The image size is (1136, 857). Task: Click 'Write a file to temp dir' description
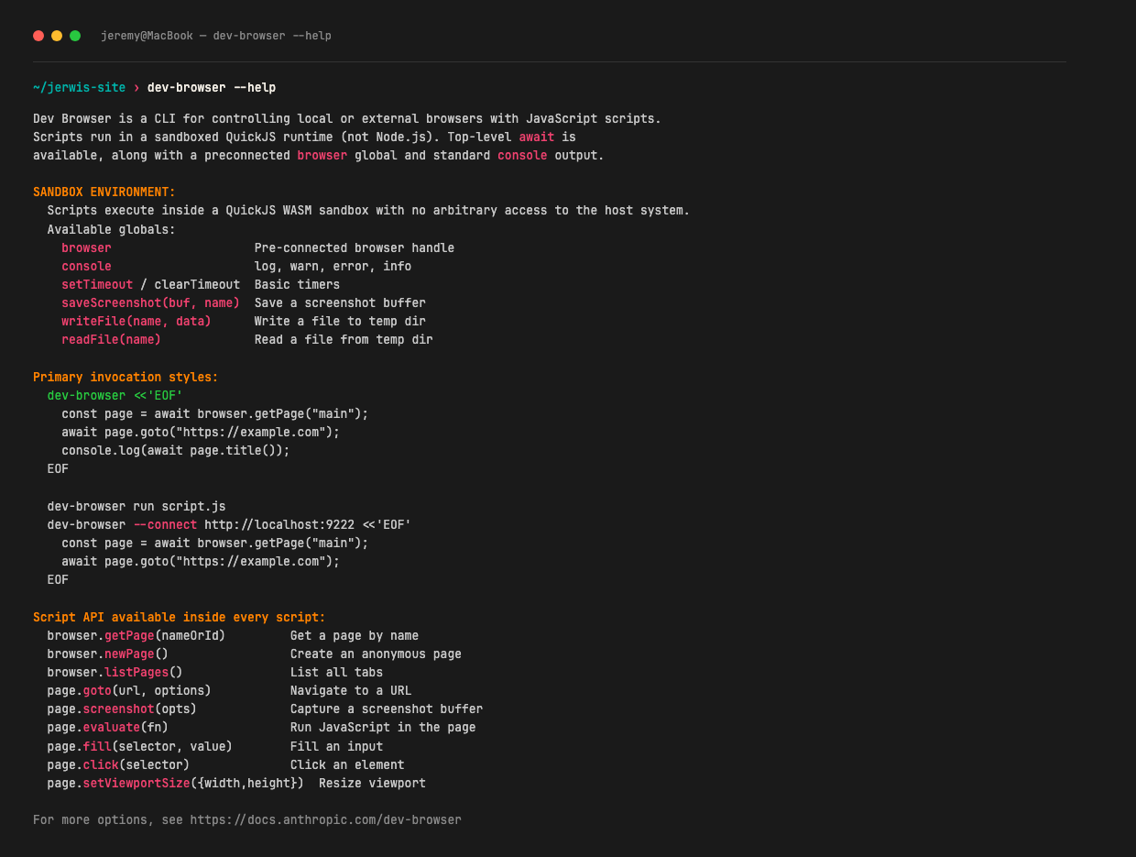point(340,322)
